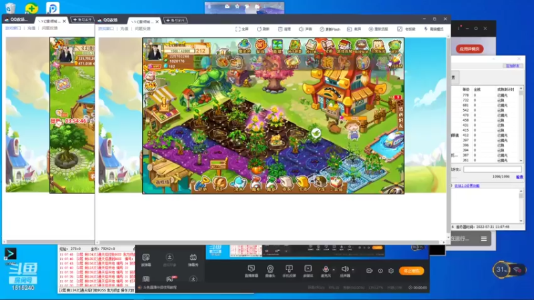Click the update Flash (更新Flash) button
Image resolution: width=534 pixels, height=300 pixels.
tap(330, 29)
